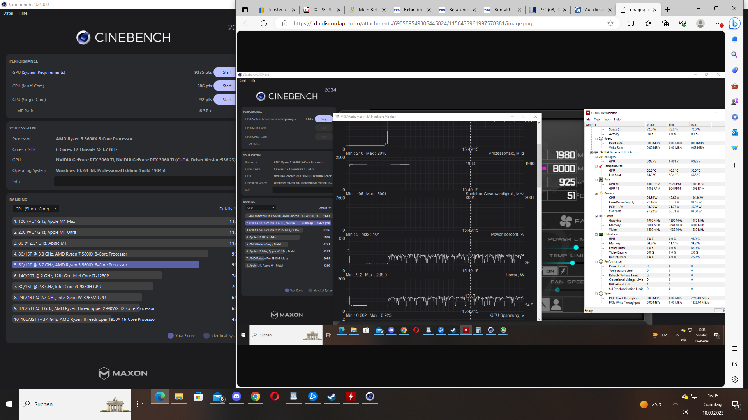Open Discord from the Windows taskbar

236,396
